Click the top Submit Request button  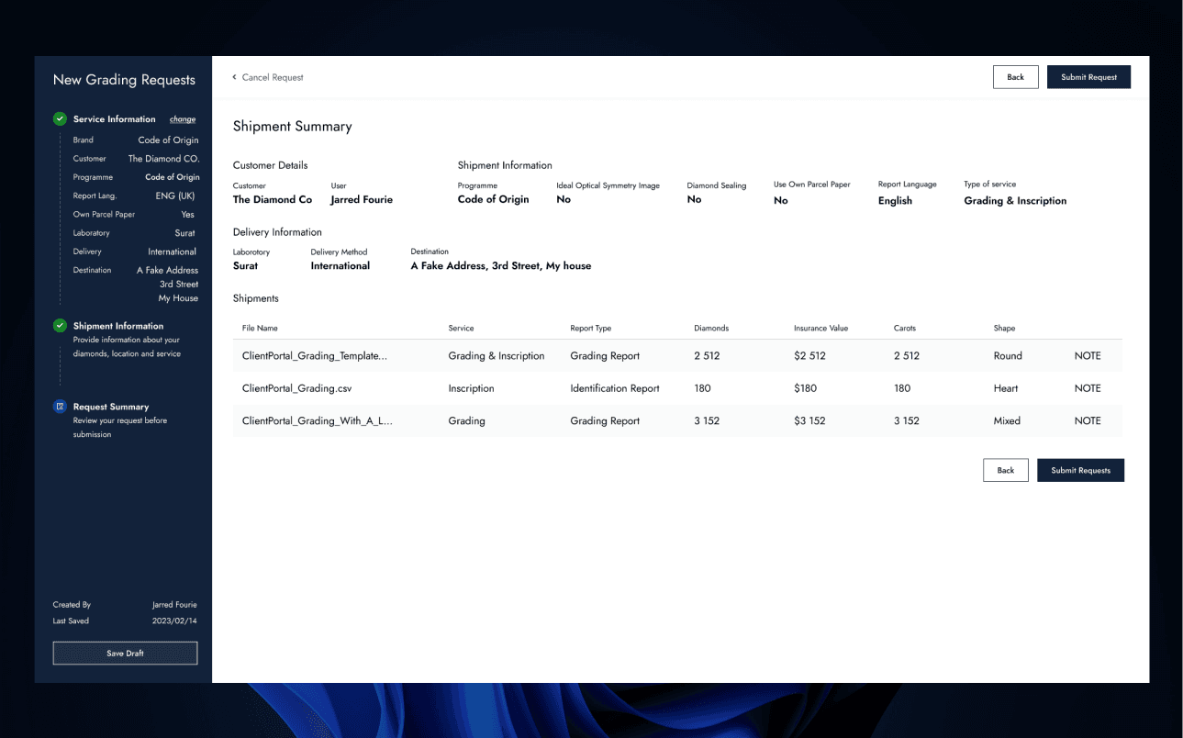(1088, 77)
